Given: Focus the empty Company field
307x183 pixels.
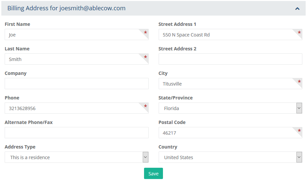Looking at the screenshot, I should (76, 84).
